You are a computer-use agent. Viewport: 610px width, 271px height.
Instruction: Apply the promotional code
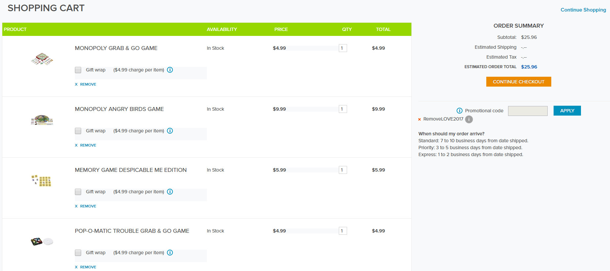(567, 111)
